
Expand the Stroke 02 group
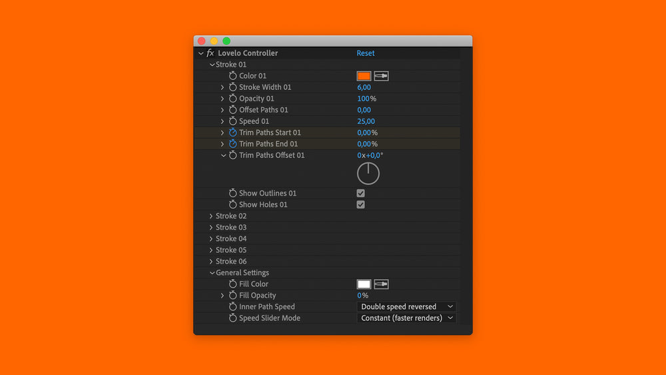[211, 216]
